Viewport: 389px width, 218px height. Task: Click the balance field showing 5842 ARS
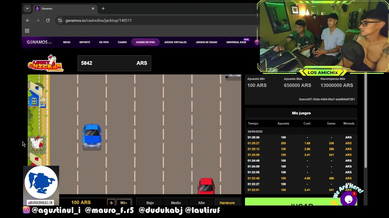pos(114,63)
